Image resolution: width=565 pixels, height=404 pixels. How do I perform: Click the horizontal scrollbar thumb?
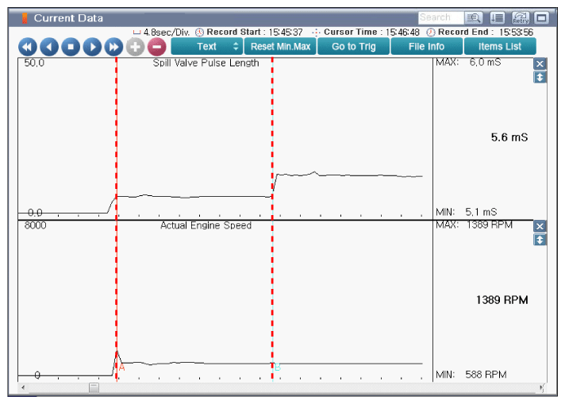click(94, 387)
